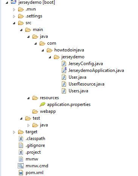138x176 pixels.
Task: Click the UserResource.java file icon
Action: (x=64, y=84)
